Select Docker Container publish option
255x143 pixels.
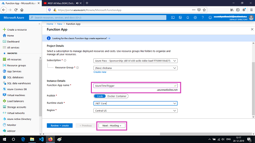pos(117,96)
